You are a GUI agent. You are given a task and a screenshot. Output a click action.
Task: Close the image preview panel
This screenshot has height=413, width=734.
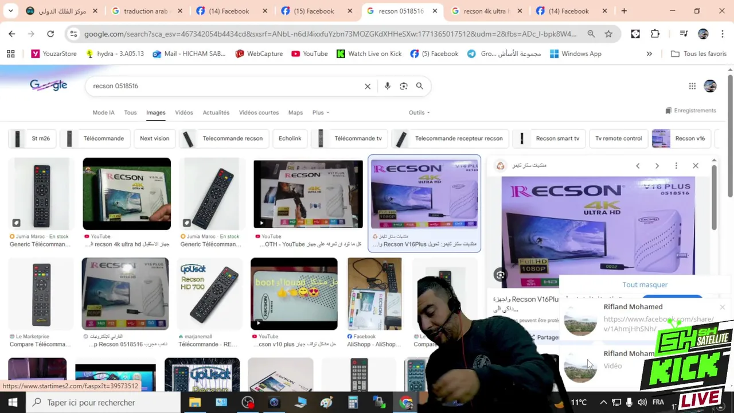[696, 166]
